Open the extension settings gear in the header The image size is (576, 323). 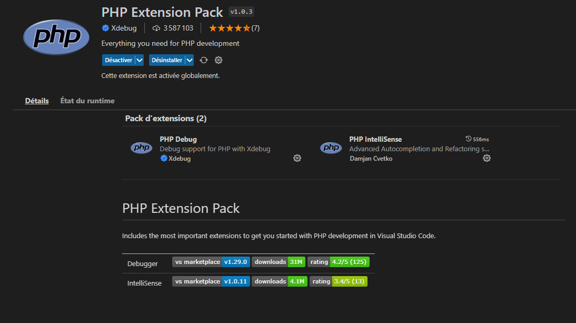218,60
